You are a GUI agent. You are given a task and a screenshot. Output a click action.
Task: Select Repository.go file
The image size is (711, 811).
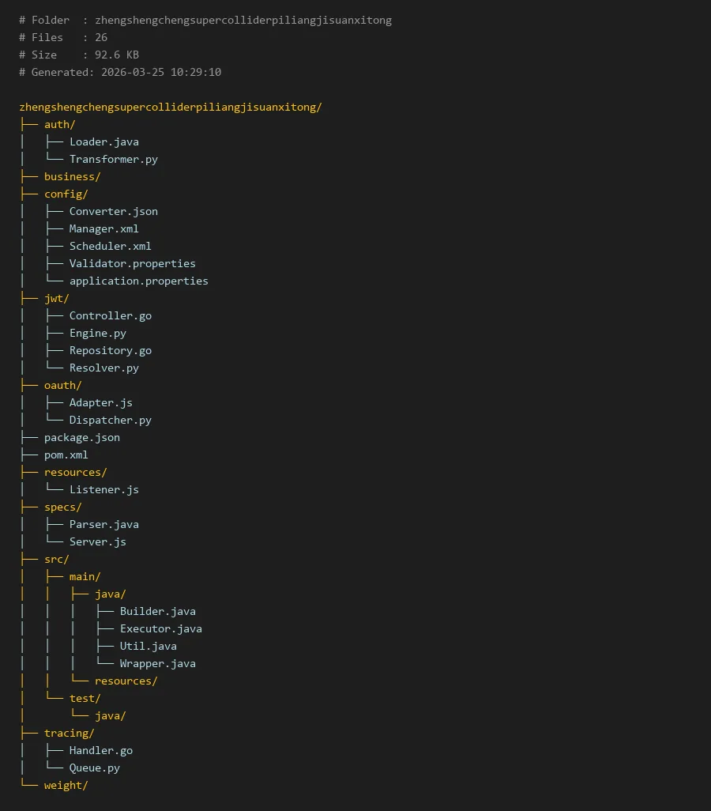pyautogui.click(x=110, y=351)
